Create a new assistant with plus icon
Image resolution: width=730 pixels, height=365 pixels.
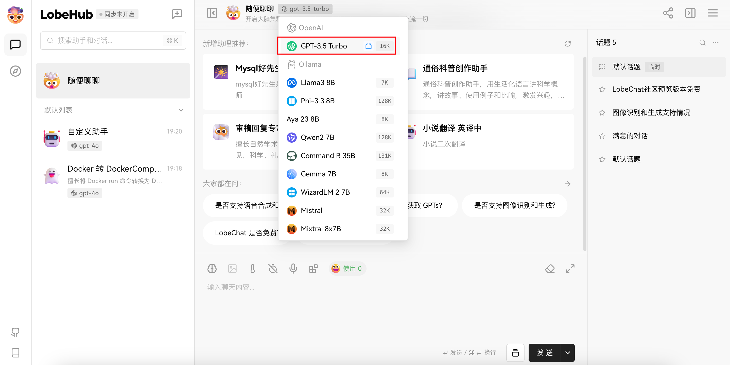(x=177, y=14)
